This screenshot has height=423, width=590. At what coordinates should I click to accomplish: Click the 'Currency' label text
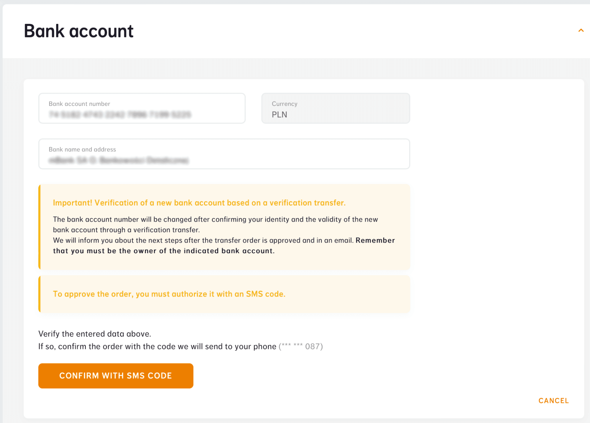tap(284, 104)
